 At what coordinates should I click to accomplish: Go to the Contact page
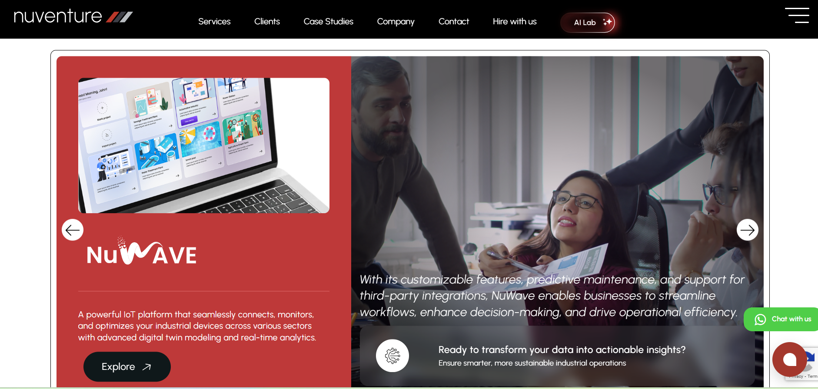[x=454, y=21]
